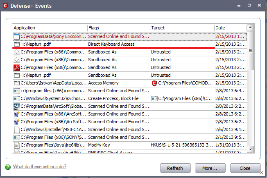267x178 pixels.
Task: Click the red Adobe PDF icon
Action: 17,67
